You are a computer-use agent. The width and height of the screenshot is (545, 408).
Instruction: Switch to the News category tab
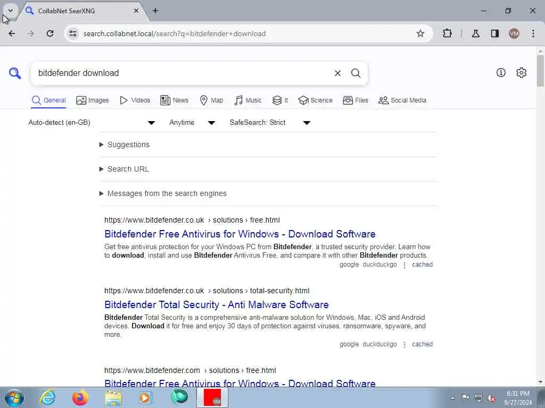click(x=174, y=100)
